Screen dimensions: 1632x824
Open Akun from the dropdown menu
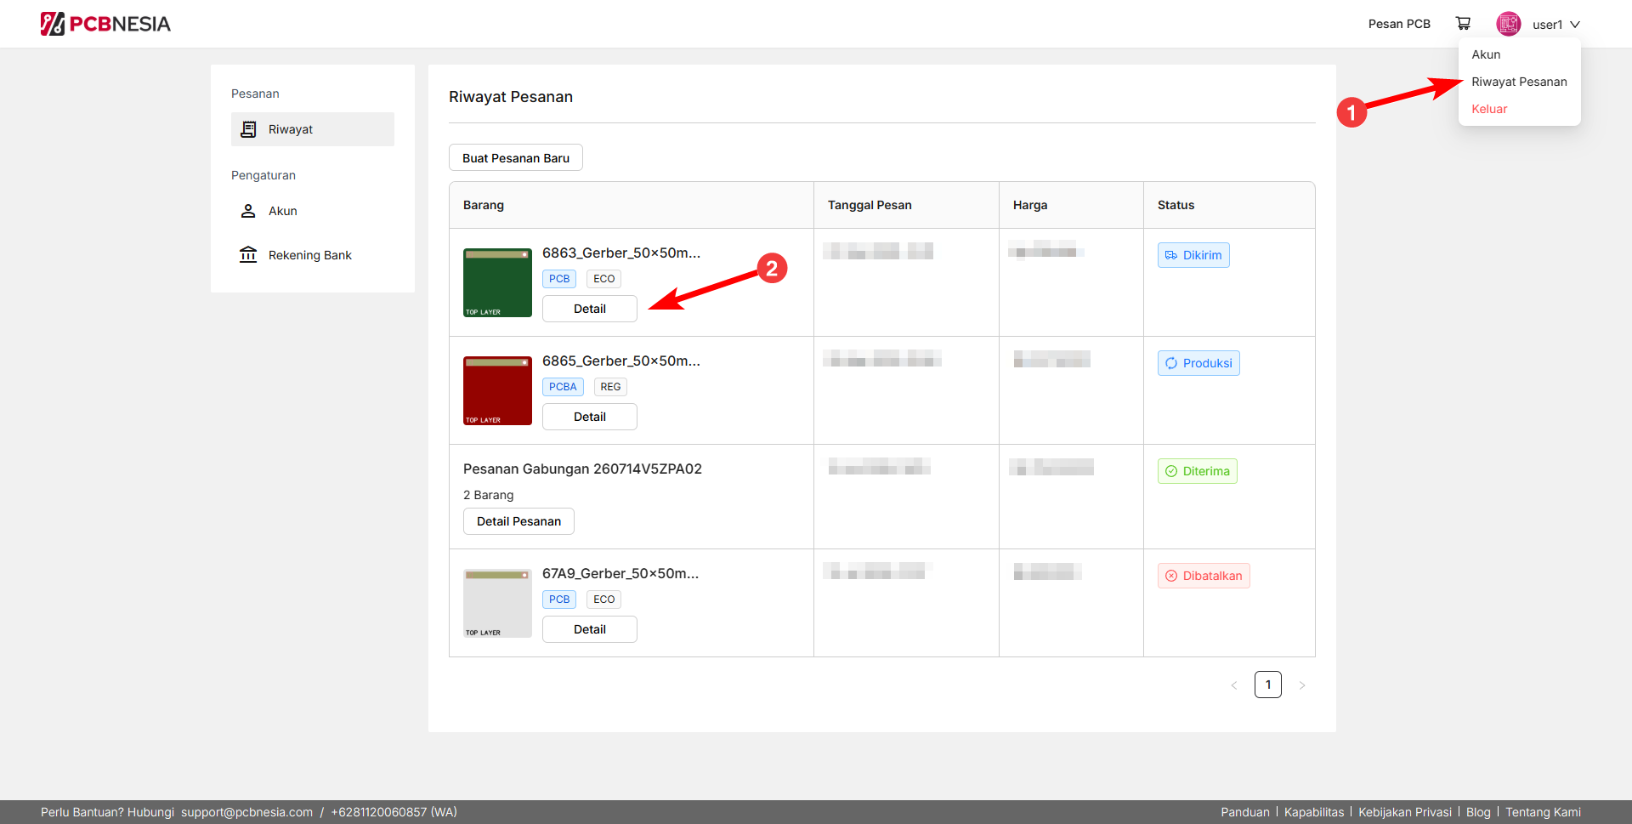click(1486, 54)
